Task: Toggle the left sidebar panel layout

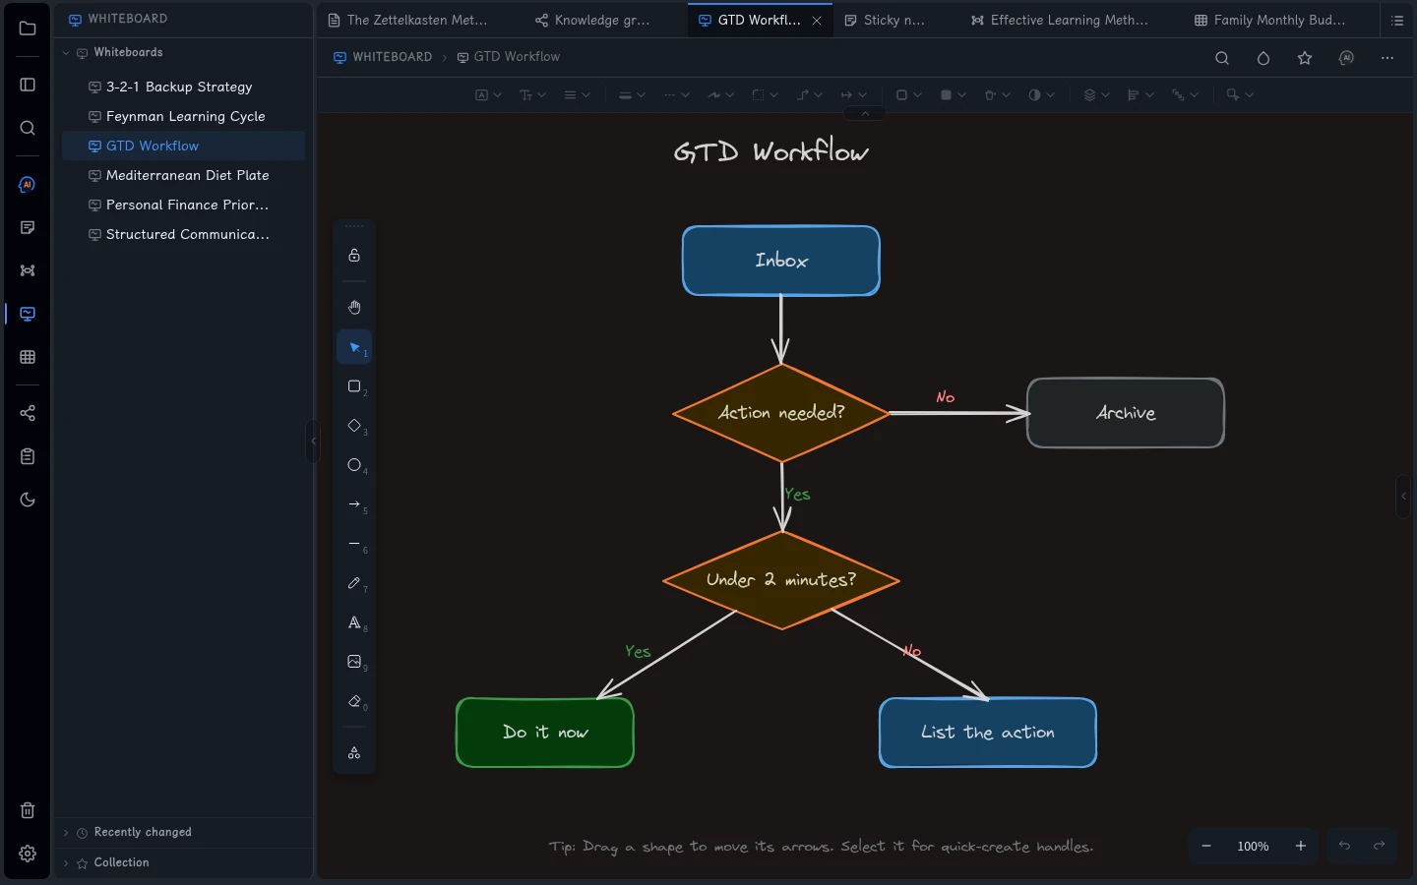Action: pos(28,85)
